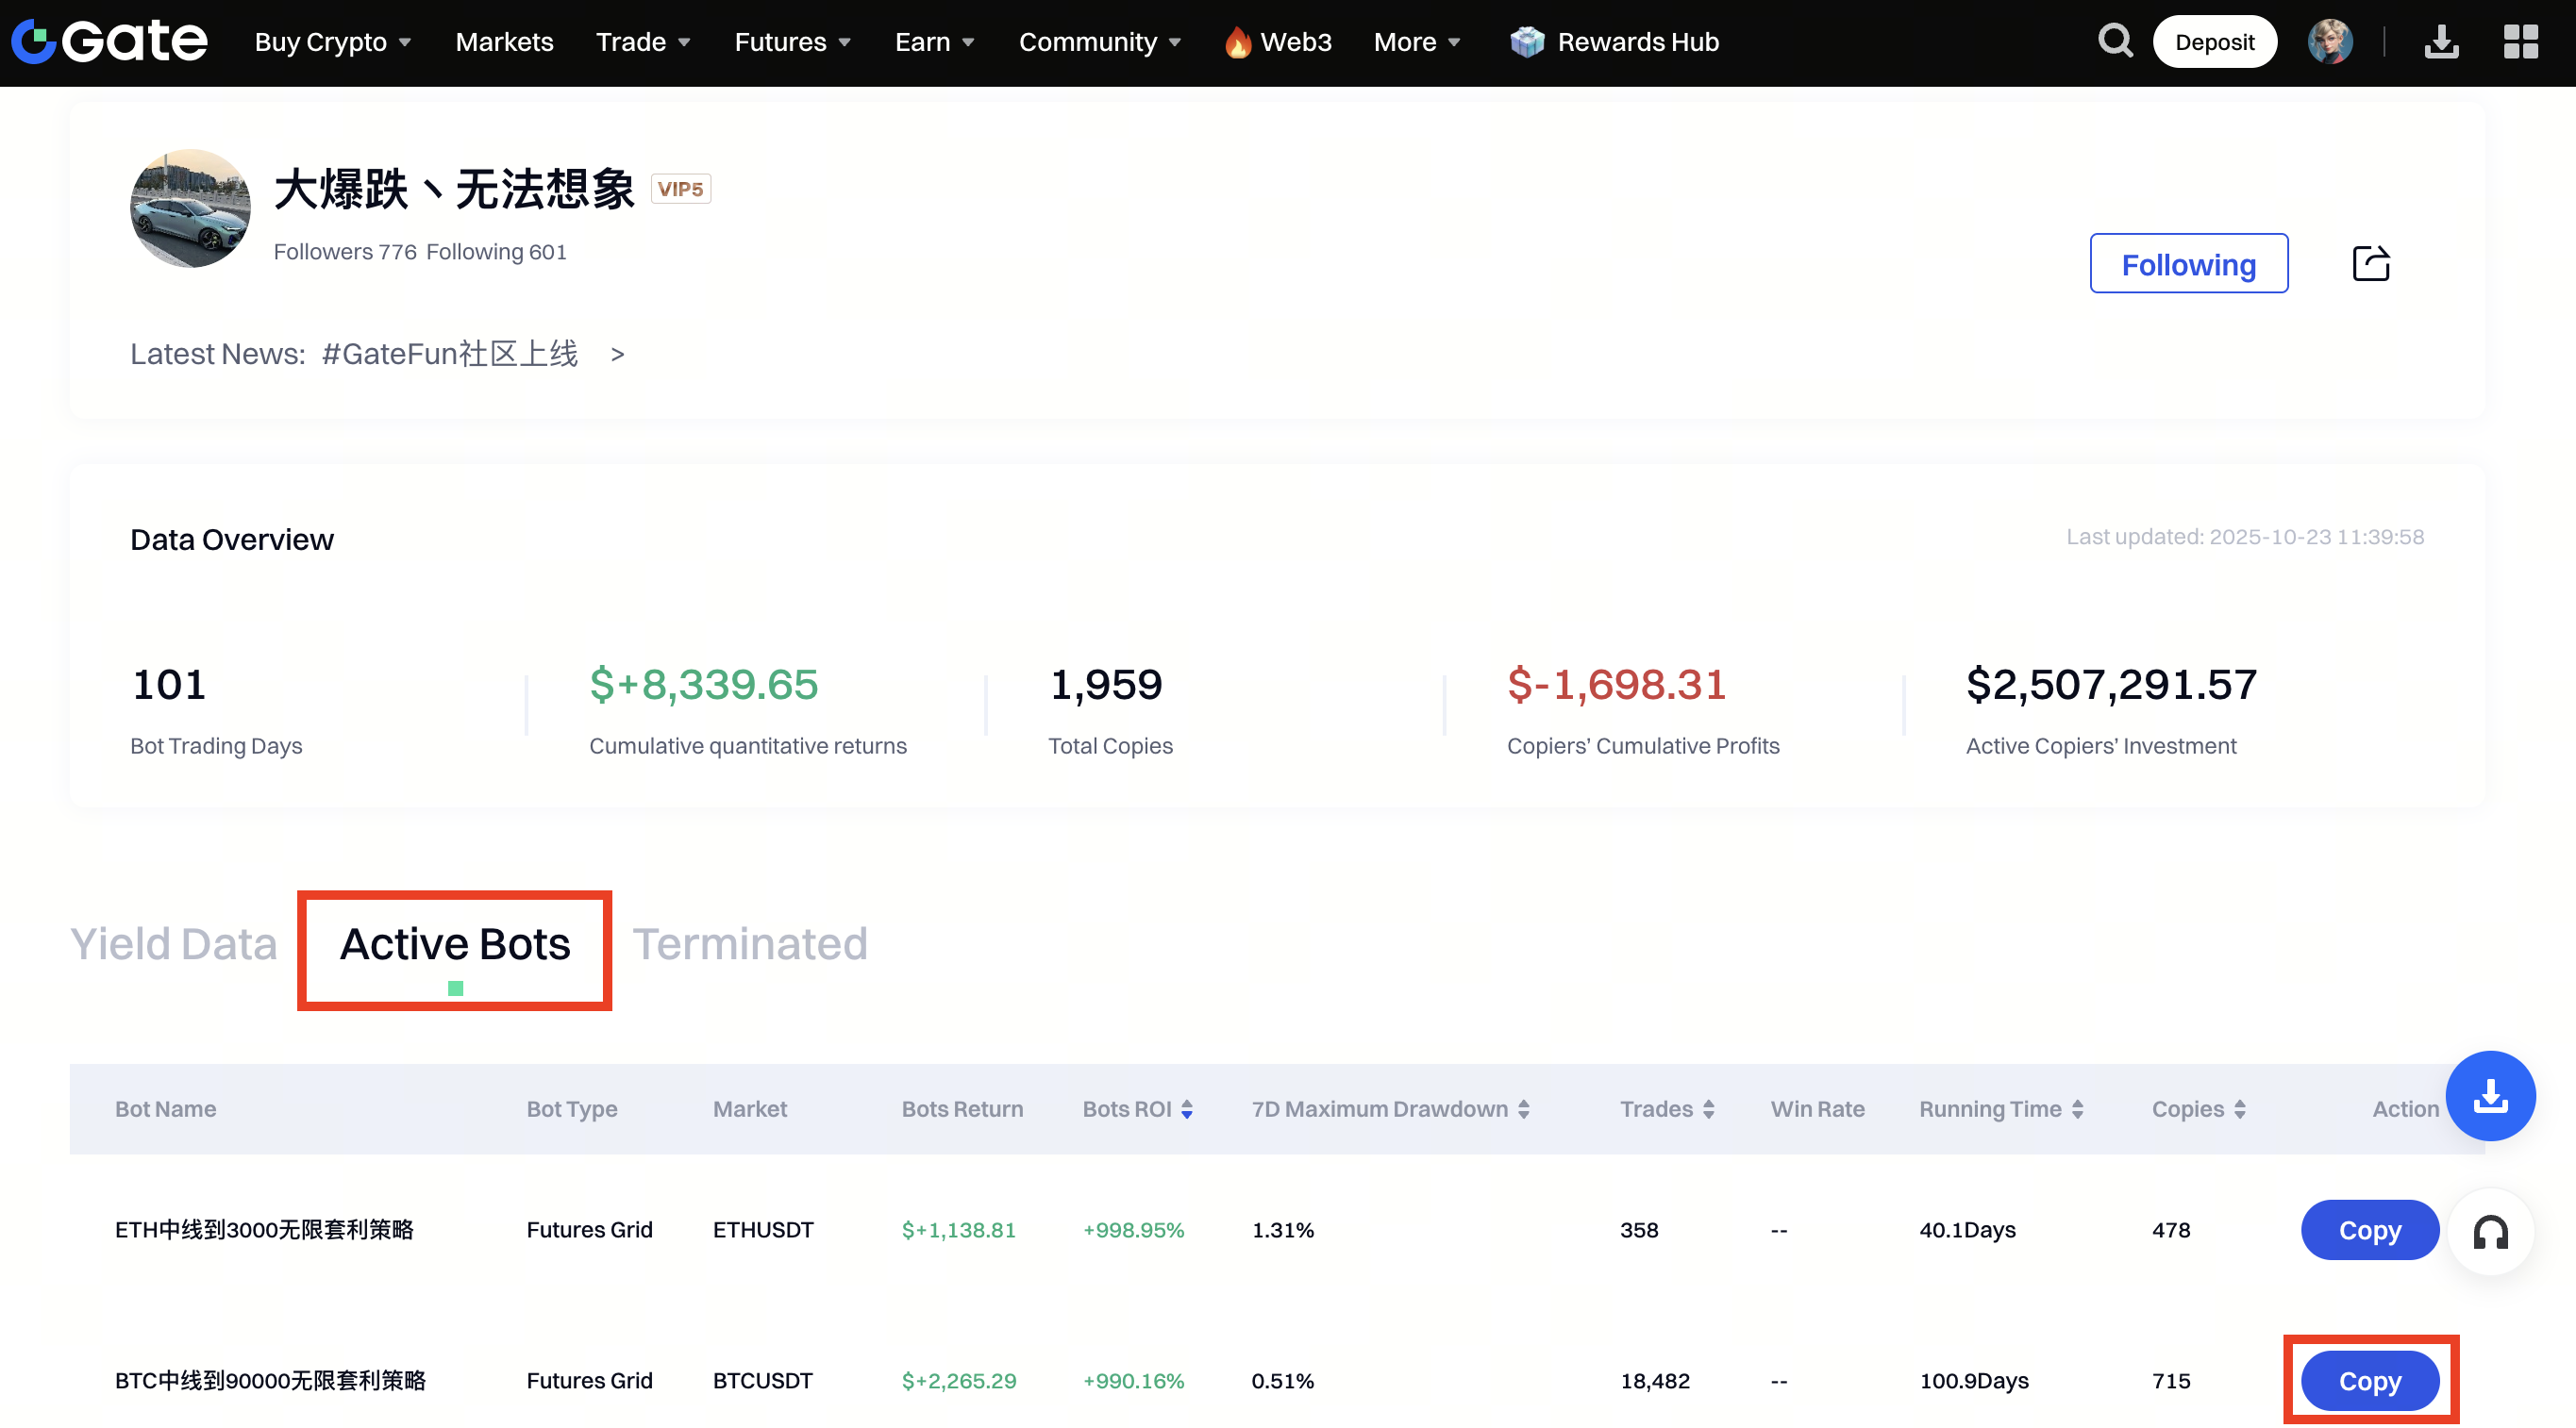
Task: Expand the Community dropdown menu
Action: (x=1099, y=42)
